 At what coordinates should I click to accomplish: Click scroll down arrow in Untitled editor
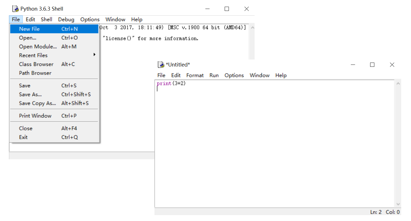coord(398,204)
